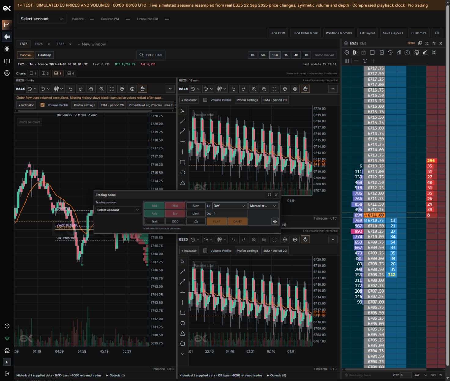Viewport: 450px width, 381px height.
Task: Zoom in on the ESZ5 1 min chart
Action: [91, 89]
